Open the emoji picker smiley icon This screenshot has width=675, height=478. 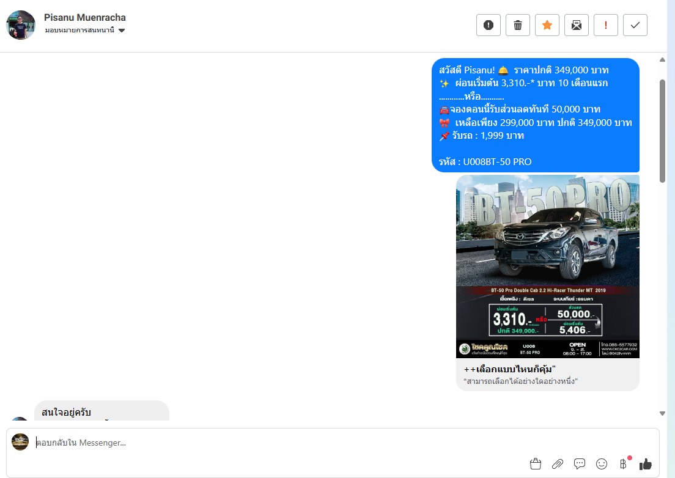tap(602, 464)
